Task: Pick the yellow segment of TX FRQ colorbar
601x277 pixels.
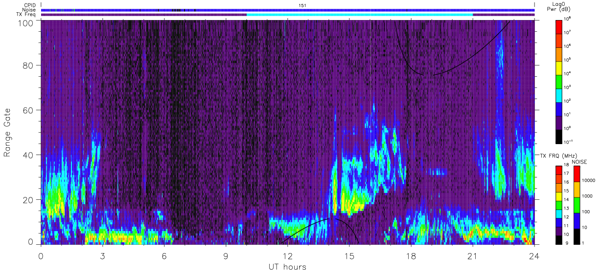Action: pos(559,196)
